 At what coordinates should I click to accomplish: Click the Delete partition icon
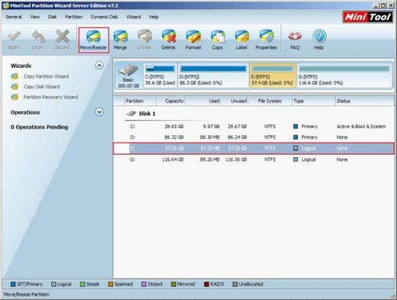click(169, 37)
